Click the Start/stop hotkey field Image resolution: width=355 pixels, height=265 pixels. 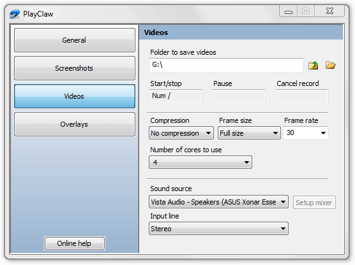[176, 96]
